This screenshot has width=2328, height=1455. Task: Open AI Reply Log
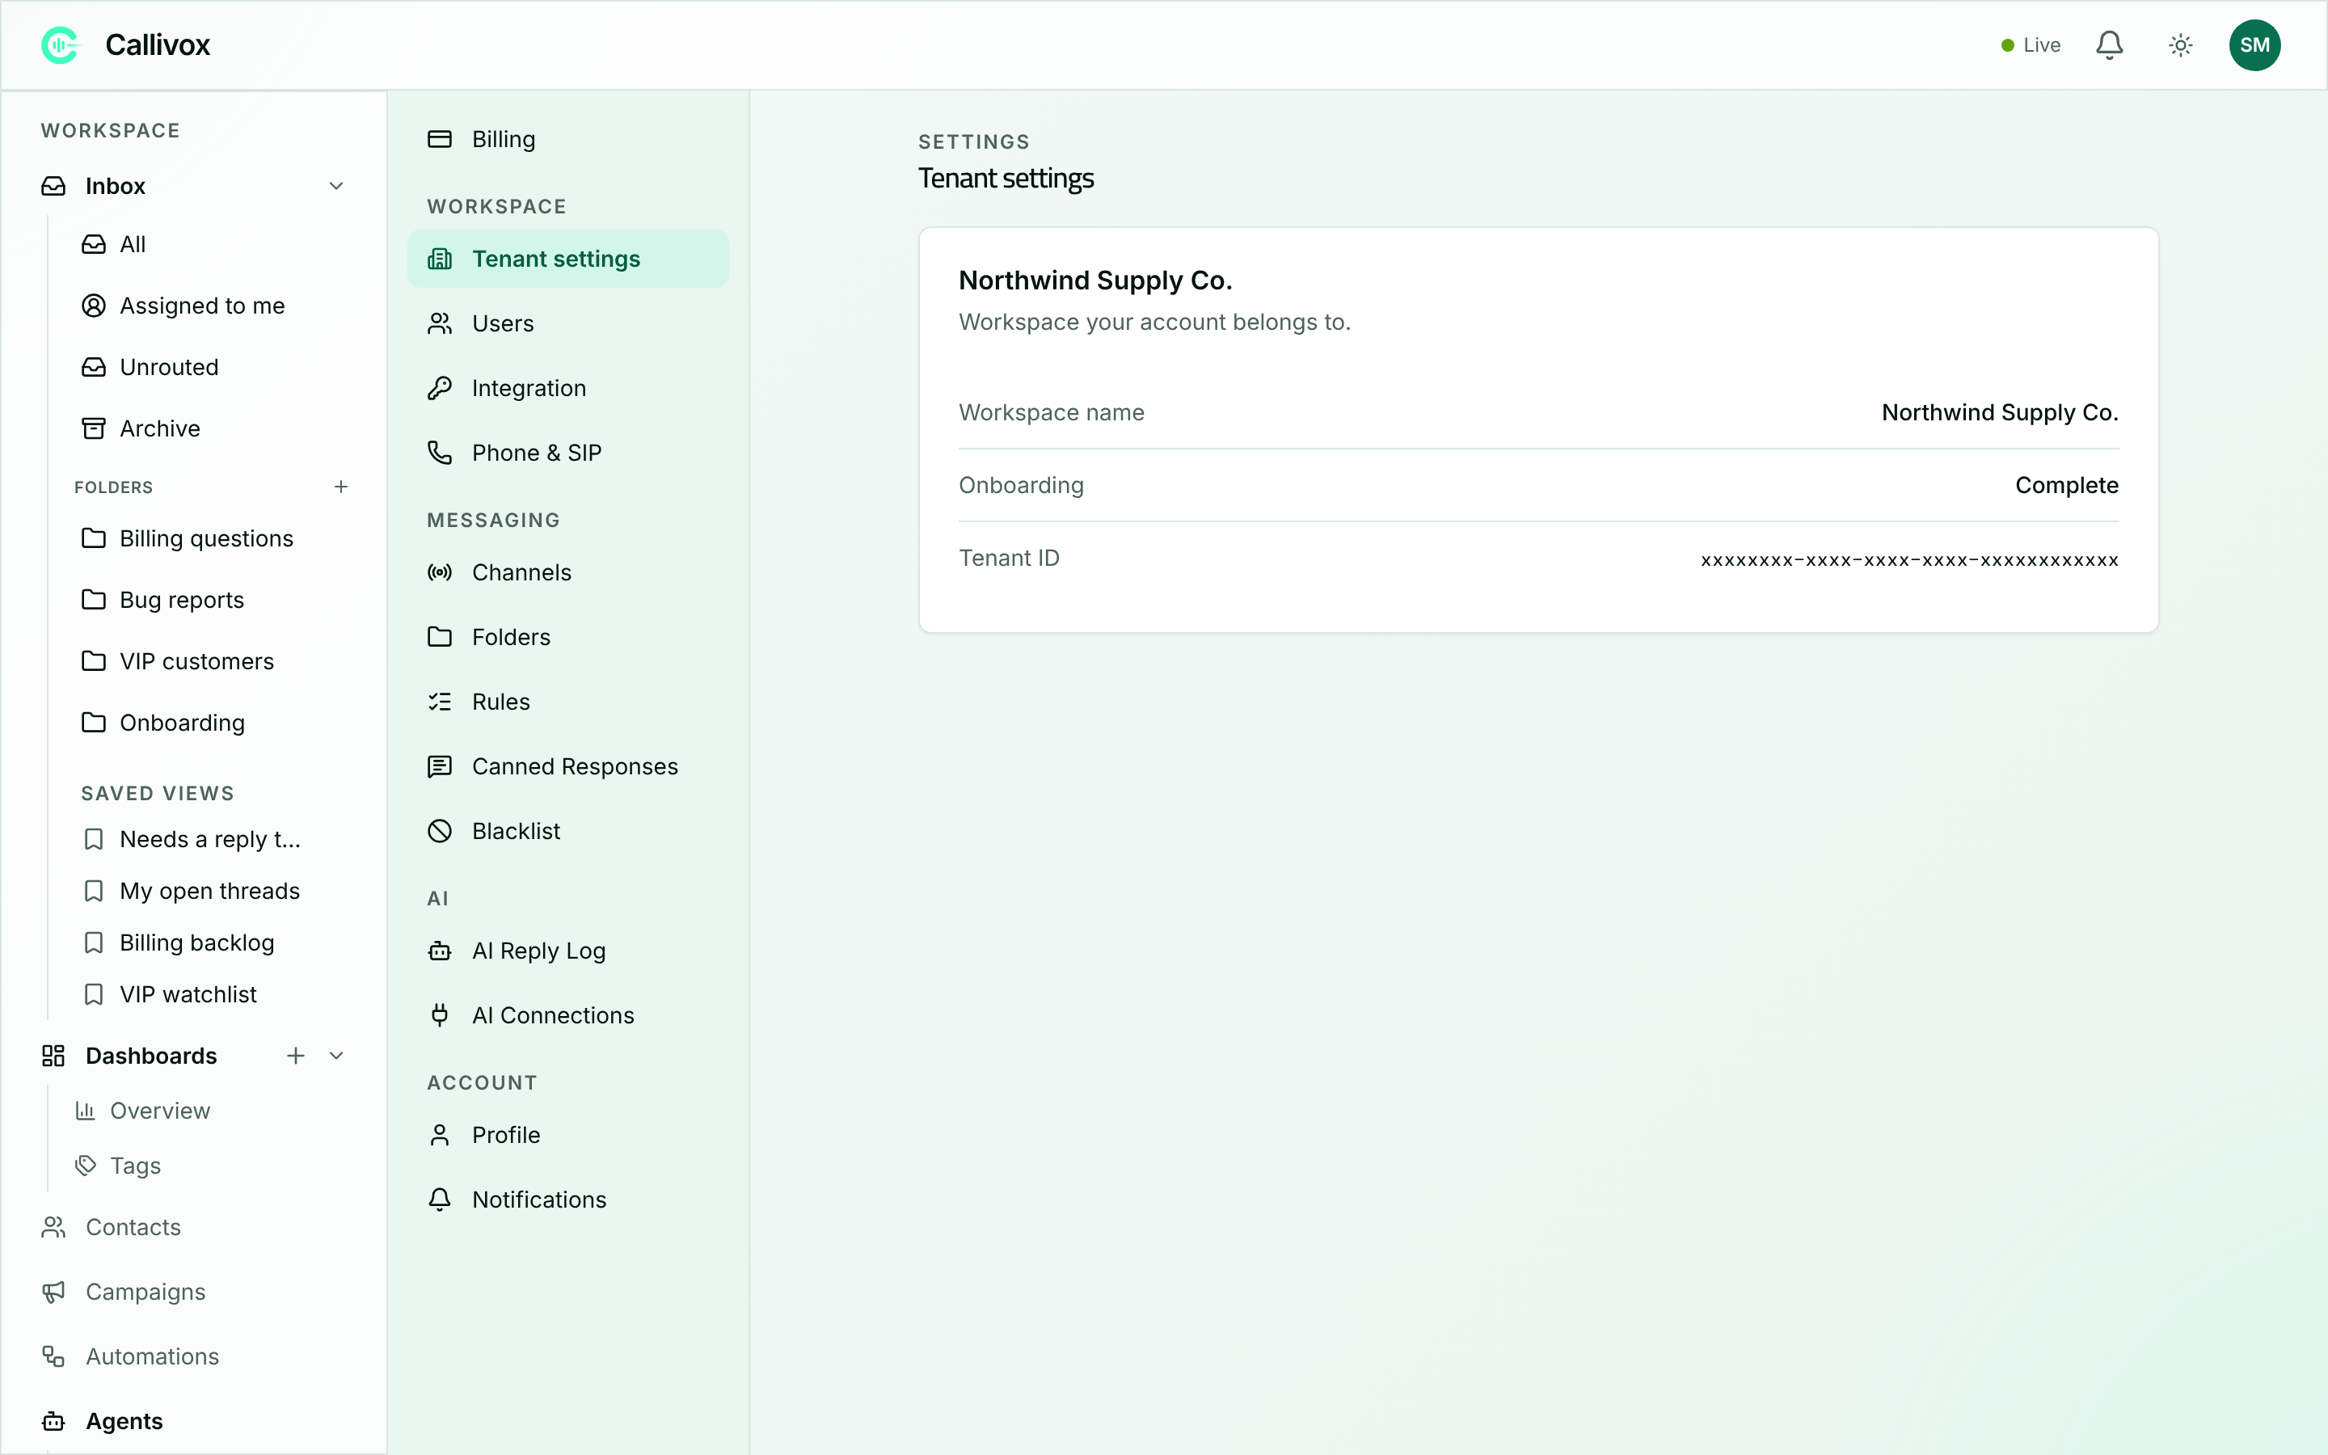point(567,951)
